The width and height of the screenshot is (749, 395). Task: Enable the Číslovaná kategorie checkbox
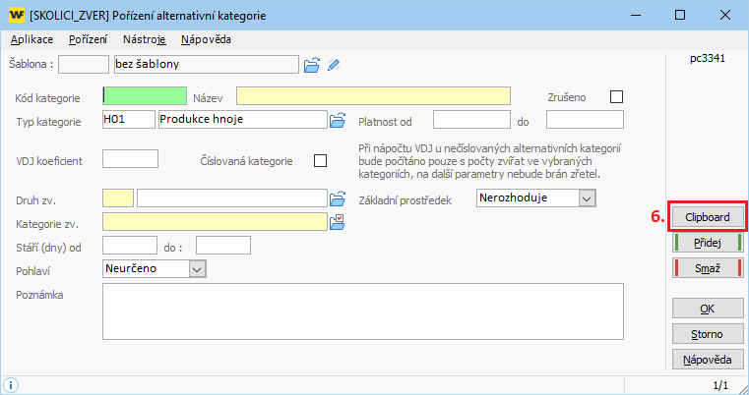[319, 160]
